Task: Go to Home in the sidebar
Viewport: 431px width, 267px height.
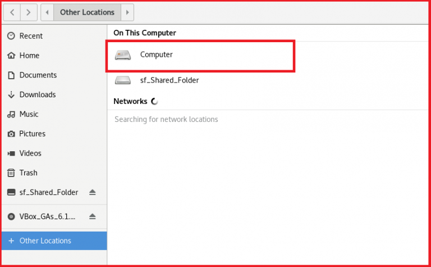Action: [29, 56]
